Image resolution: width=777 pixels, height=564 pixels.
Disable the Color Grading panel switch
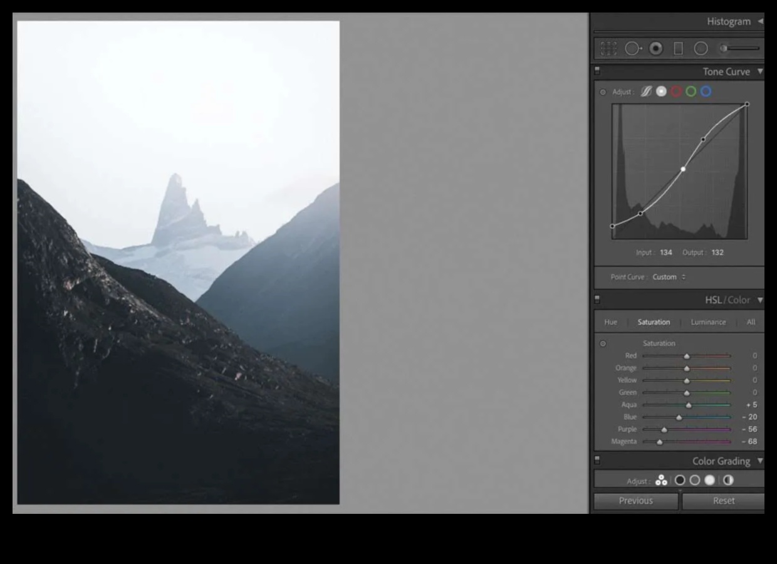tap(597, 461)
